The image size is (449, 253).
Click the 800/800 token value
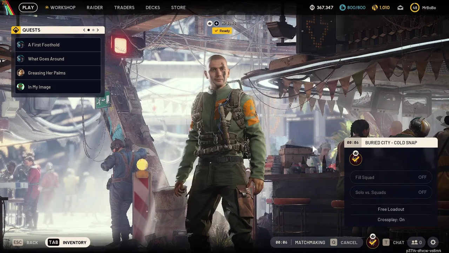coord(356,7)
